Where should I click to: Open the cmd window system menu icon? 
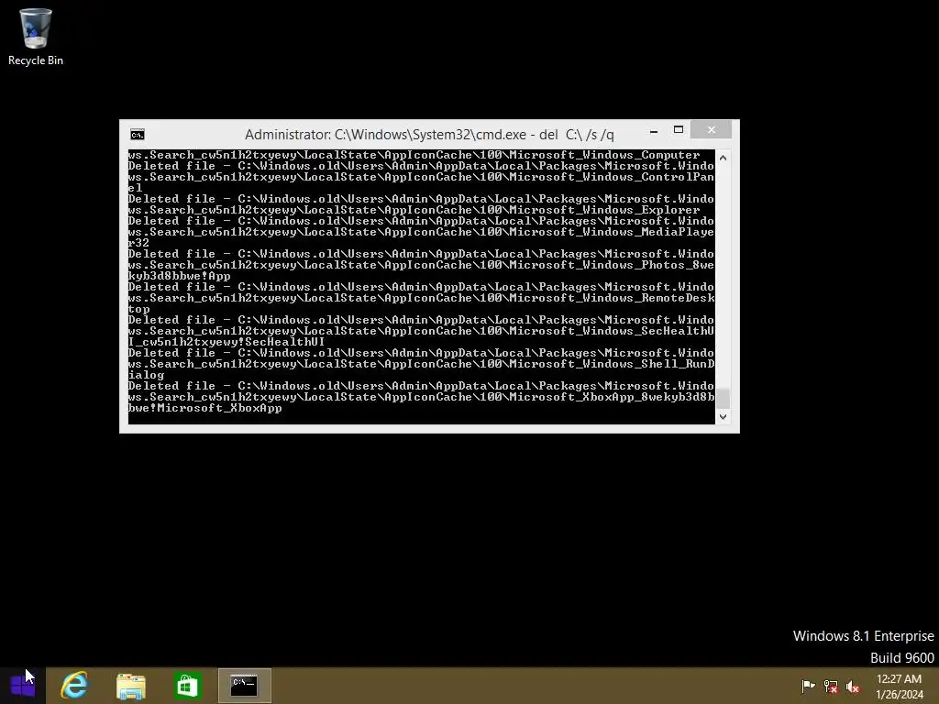coord(138,135)
